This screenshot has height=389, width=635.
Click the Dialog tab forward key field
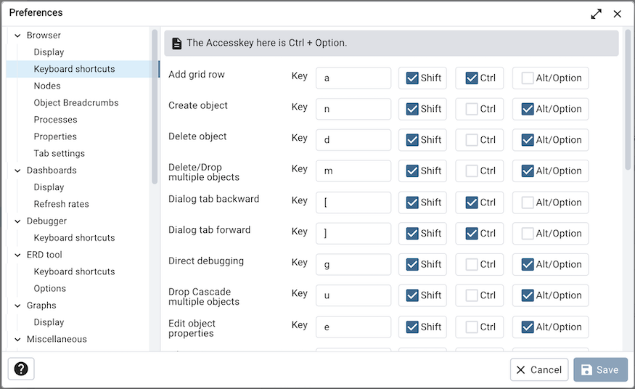coord(353,234)
